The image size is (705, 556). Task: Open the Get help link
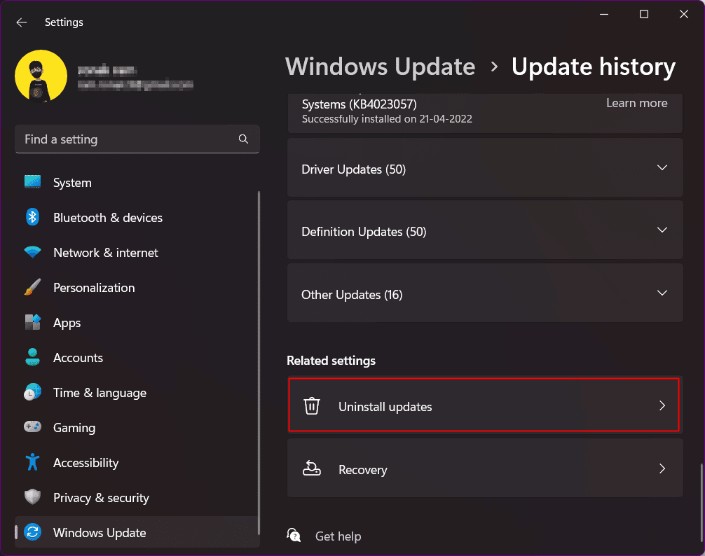coord(338,536)
